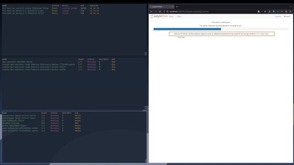Click the red extension icon in toolbar
This screenshot has width=294, height=165.
pyautogui.click(x=278, y=11)
